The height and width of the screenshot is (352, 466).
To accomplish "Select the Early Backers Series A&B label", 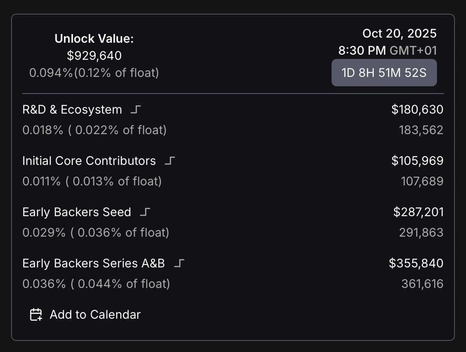I will [x=93, y=263].
